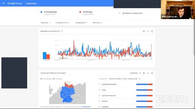Select the Саксония-Анхальт region row

tap(126, 96)
